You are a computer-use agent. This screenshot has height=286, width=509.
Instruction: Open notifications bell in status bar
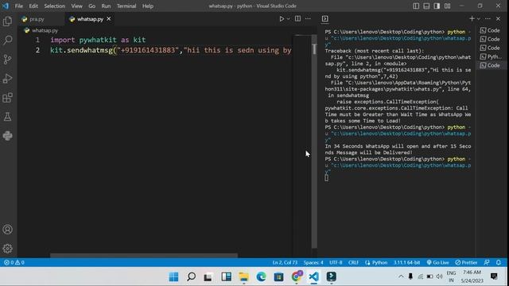(x=499, y=262)
